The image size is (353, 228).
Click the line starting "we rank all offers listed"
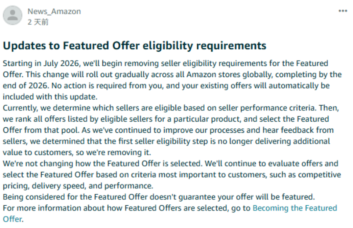pos(166,119)
